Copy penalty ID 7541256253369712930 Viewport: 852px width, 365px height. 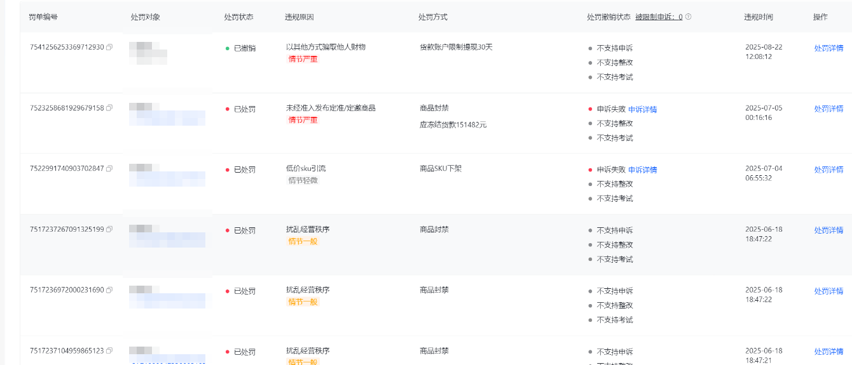pos(109,48)
